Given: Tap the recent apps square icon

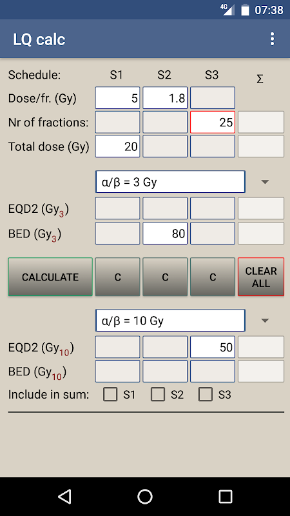Looking at the screenshot, I should (x=226, y=496).
